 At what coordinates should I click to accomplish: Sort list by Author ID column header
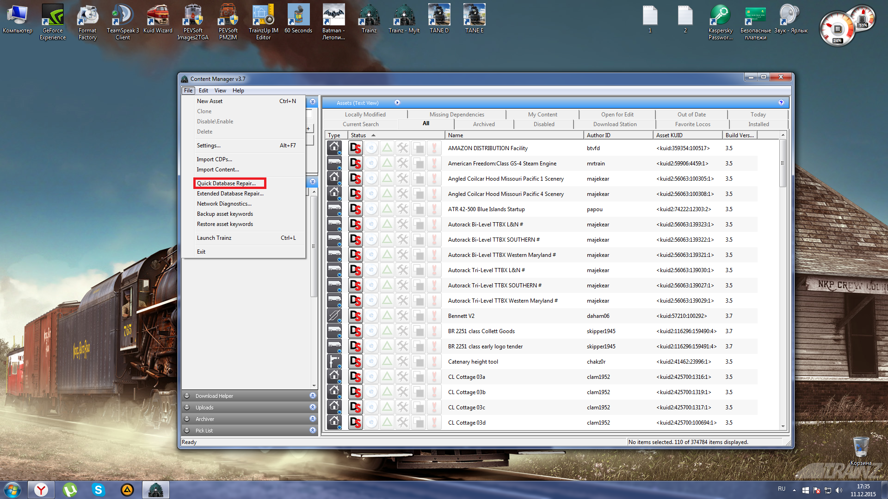(598, 135)
